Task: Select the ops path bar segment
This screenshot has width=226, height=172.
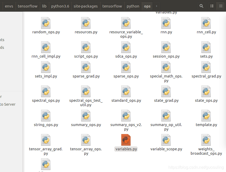Action: 147,6
